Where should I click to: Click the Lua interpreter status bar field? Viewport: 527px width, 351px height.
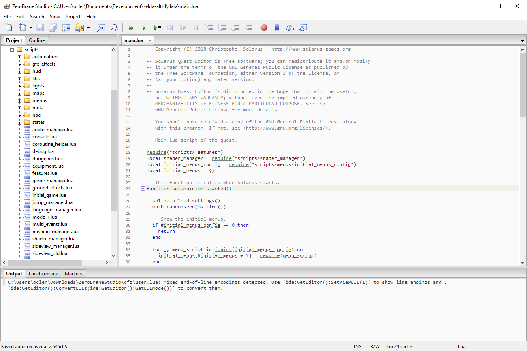coord(461,347)
